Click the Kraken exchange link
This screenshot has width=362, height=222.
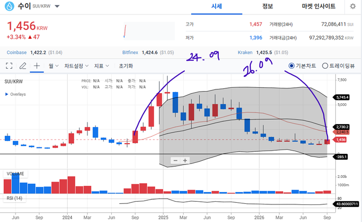click(245, 52)
